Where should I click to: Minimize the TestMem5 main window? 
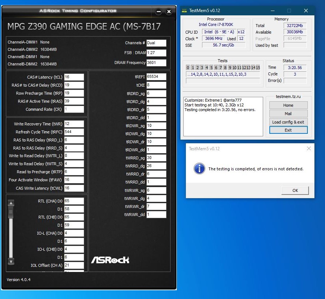click(273, 11)
